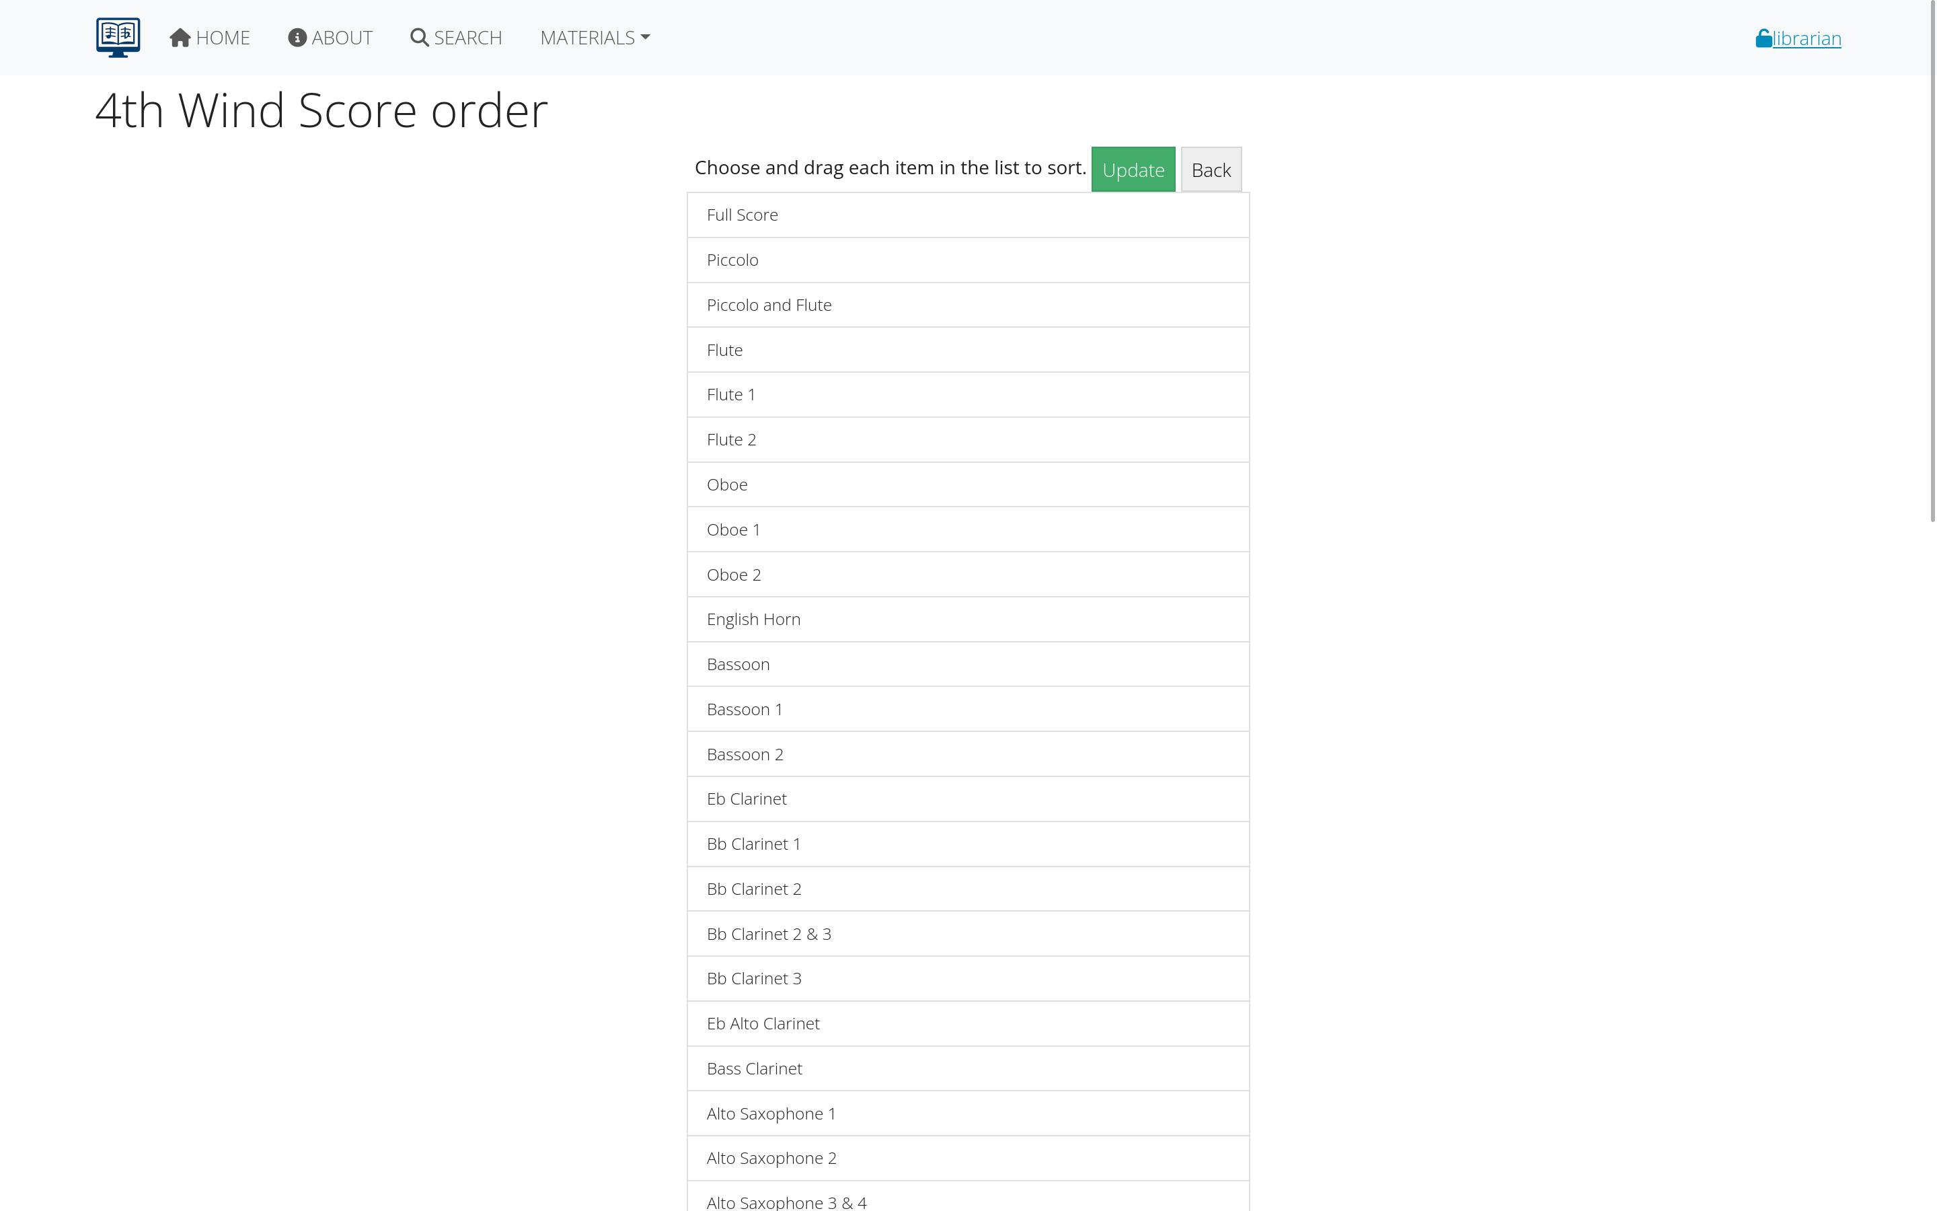Click the info icon beside ABOUT
1937x1211 pixels.
(297, 36)
